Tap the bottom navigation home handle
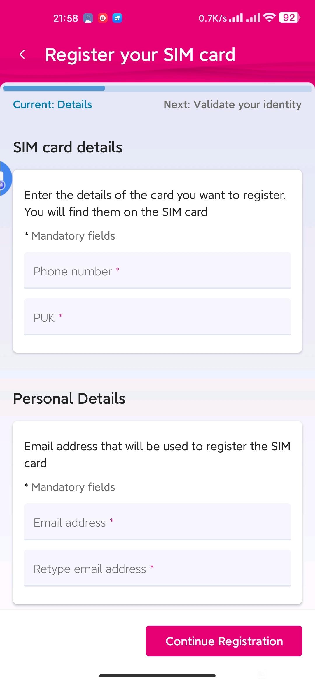Viewport: 315px width, 682px height. tap(157, 676)
